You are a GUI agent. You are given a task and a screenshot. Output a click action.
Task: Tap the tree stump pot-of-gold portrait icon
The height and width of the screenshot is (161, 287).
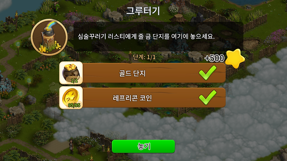[49, 37]
